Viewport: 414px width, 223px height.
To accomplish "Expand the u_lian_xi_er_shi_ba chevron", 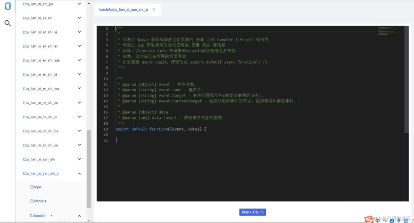I will (x=79, y=131).
